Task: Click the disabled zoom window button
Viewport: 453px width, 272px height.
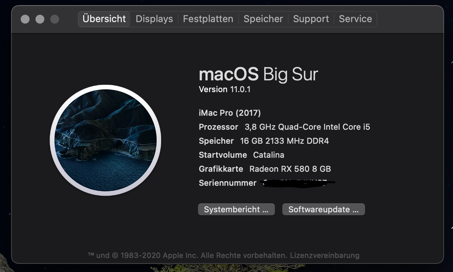Action: [55, 19]
